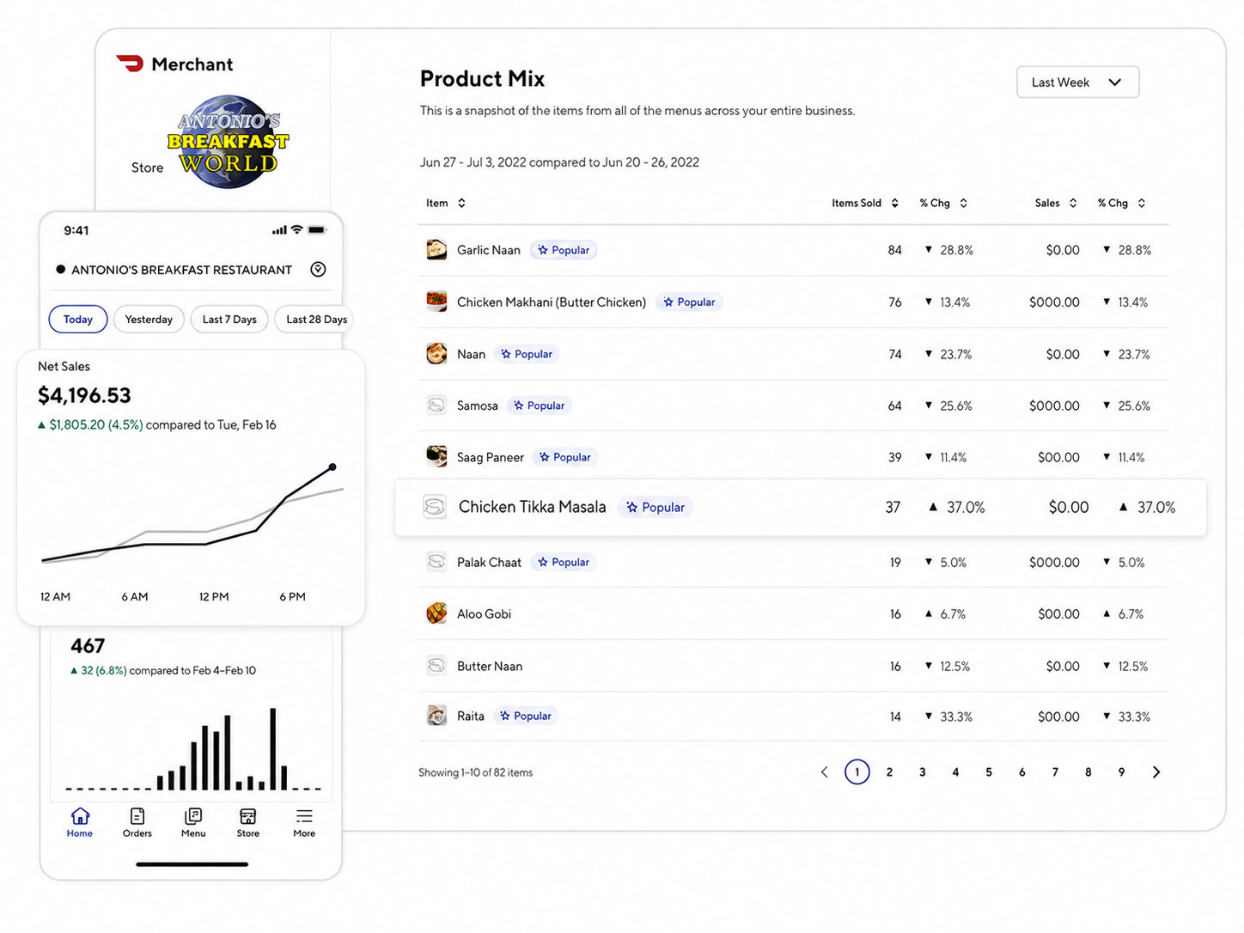Open the Chicken Tikka Masala item name
The height and width of the screenshot is (933, 1244).
point(533,507)
